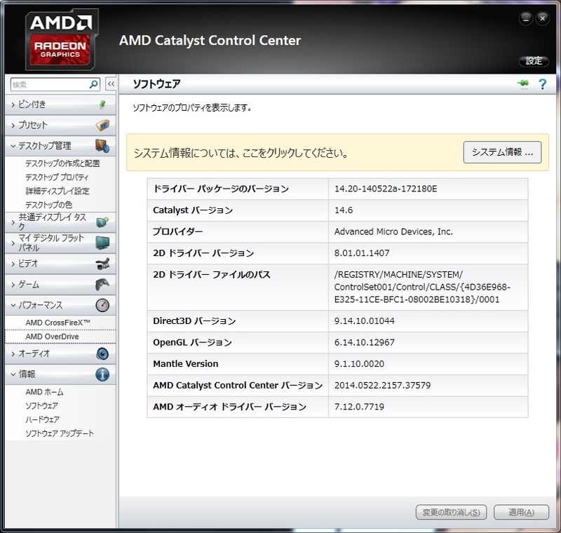
Task: Click the video camera icon
Action: click(x=102, y=264)
